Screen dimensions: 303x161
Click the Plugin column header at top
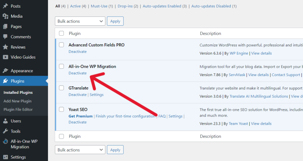[x=75, y=34]
